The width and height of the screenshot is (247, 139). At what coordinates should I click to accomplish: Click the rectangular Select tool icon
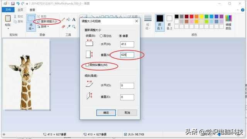(31, 18)
